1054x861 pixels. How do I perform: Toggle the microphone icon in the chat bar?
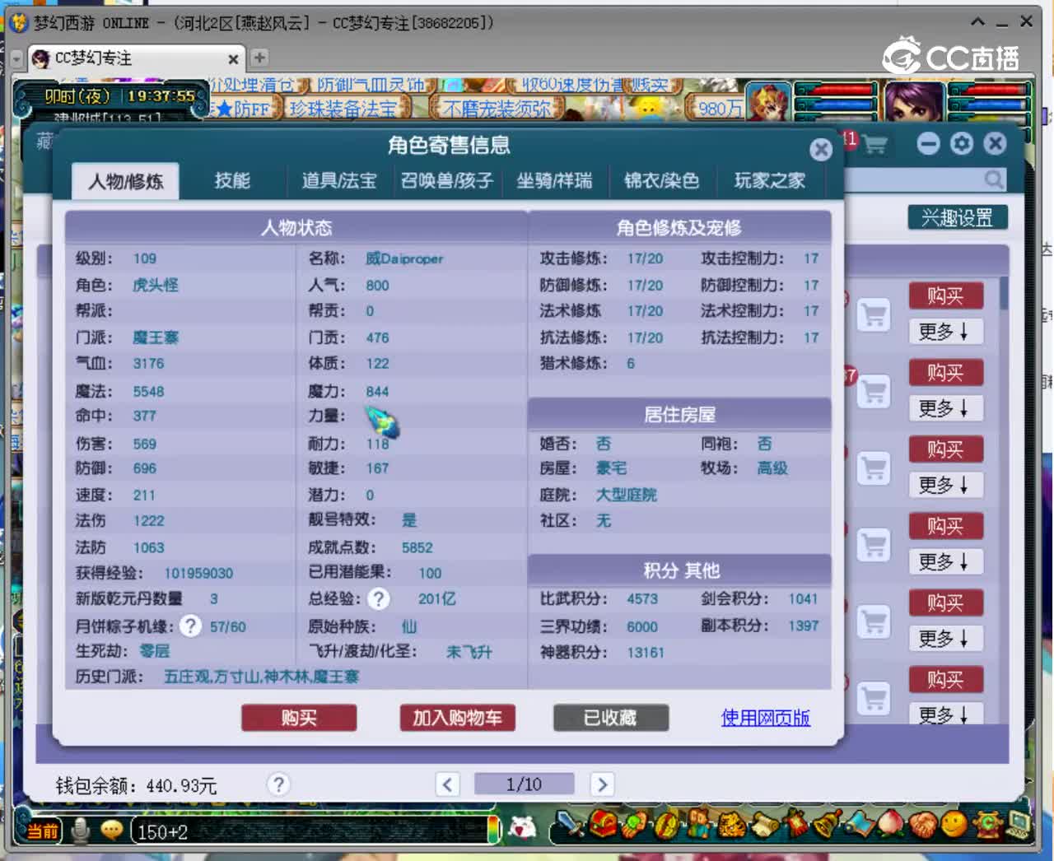point(81,831)
